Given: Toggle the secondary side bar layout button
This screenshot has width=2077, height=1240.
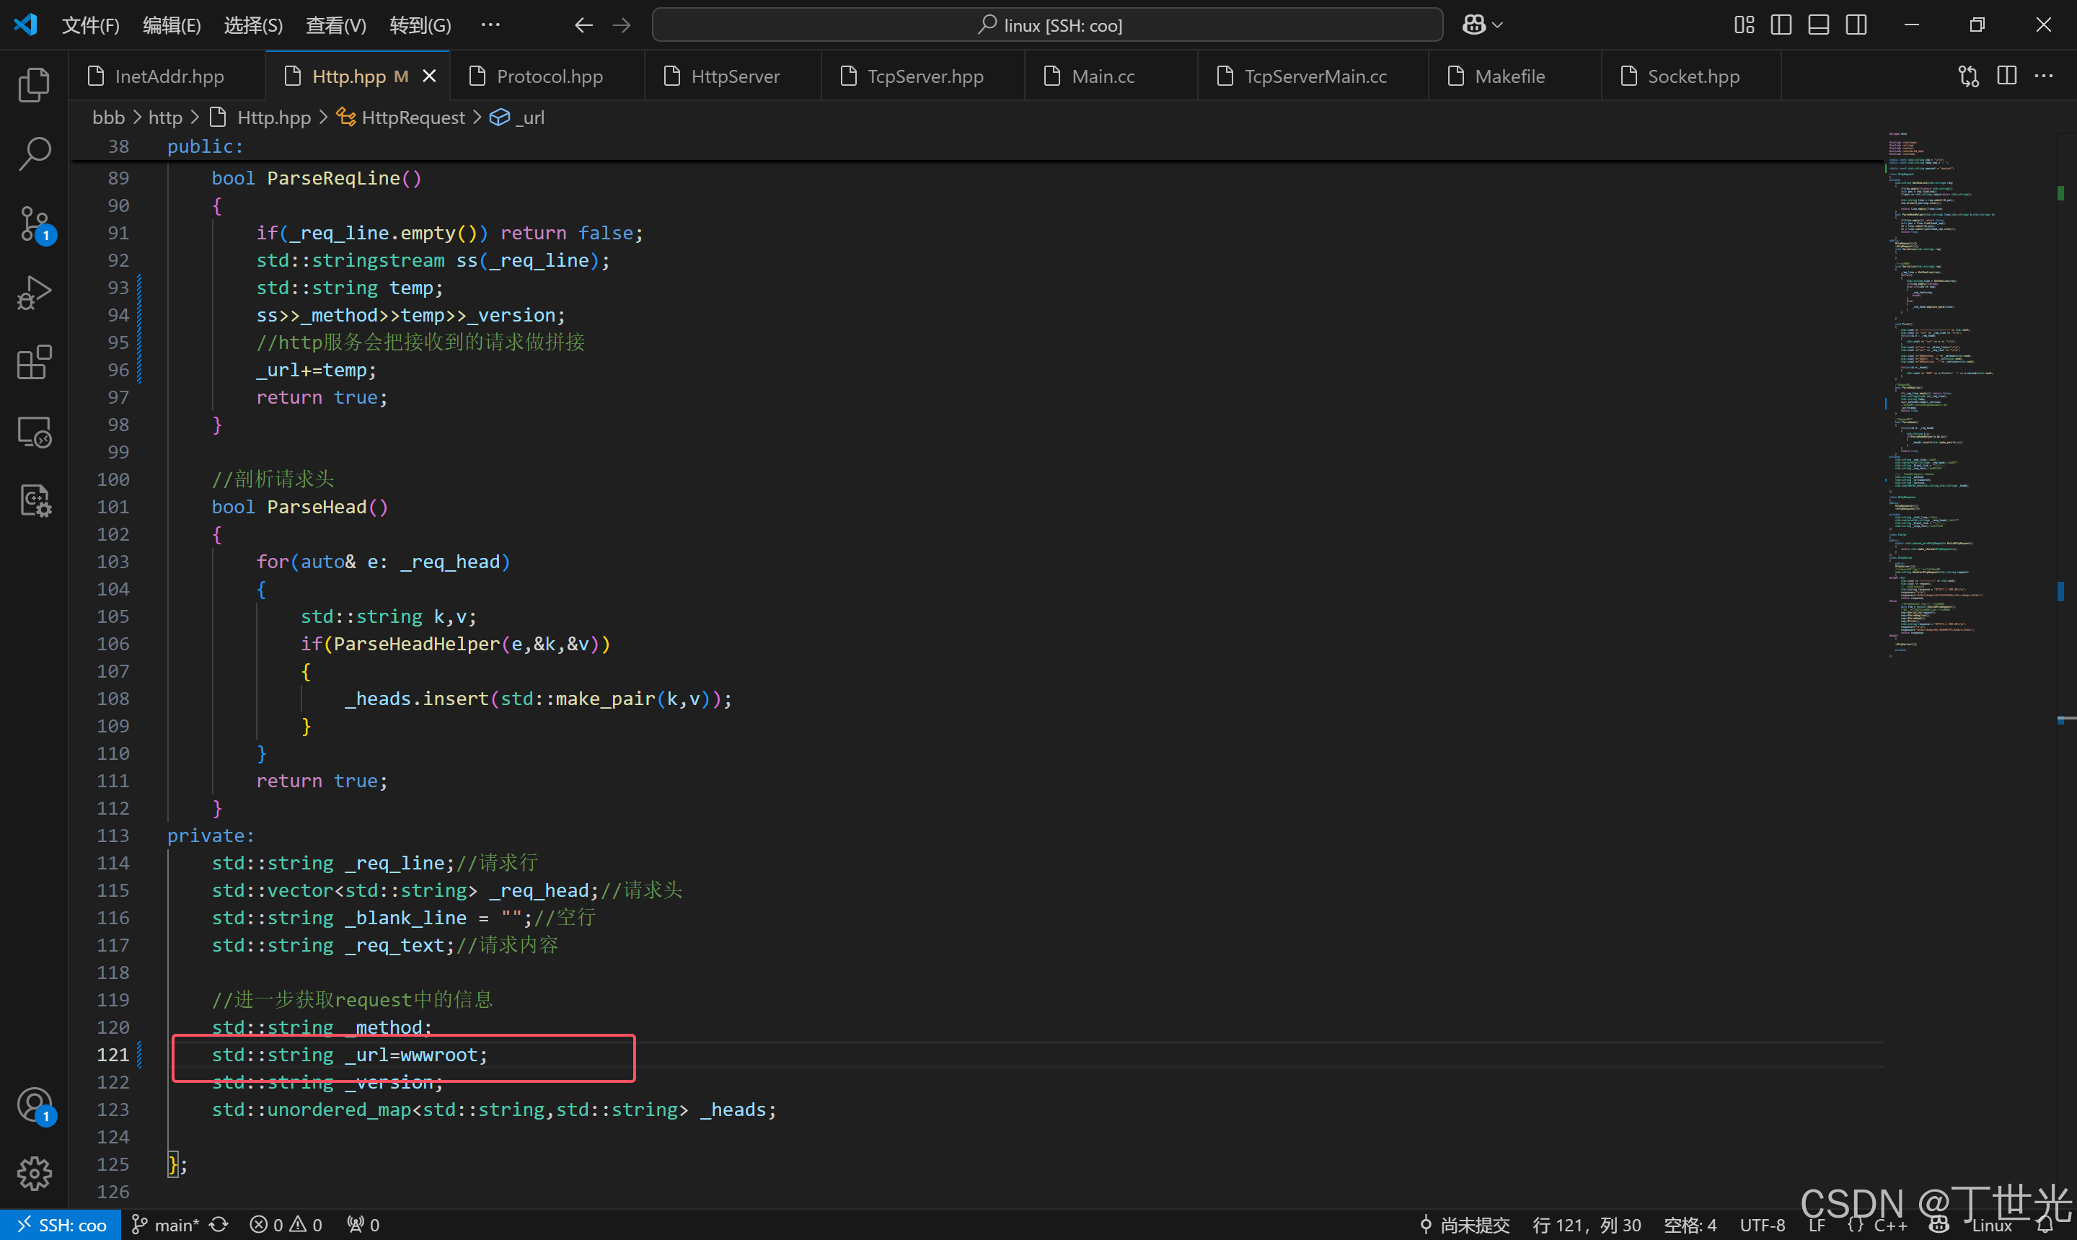Looking at the screenshot, I should pyautogui.click(x=1856, y=25).
